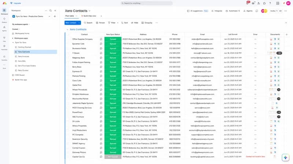Open the monday.com logo home
Image resolution: width=293 pixels, height=164 pixels.
(4, 3)
